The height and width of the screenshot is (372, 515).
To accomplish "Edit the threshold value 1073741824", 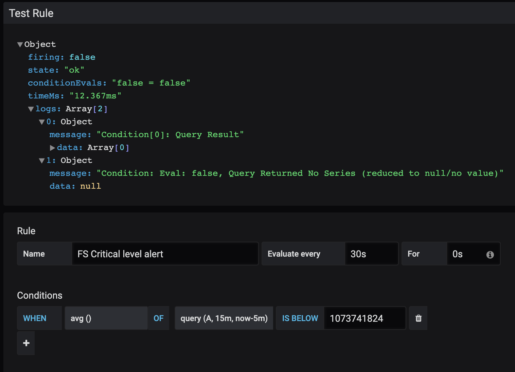I will pyautogui.click(x=365, y=318).
